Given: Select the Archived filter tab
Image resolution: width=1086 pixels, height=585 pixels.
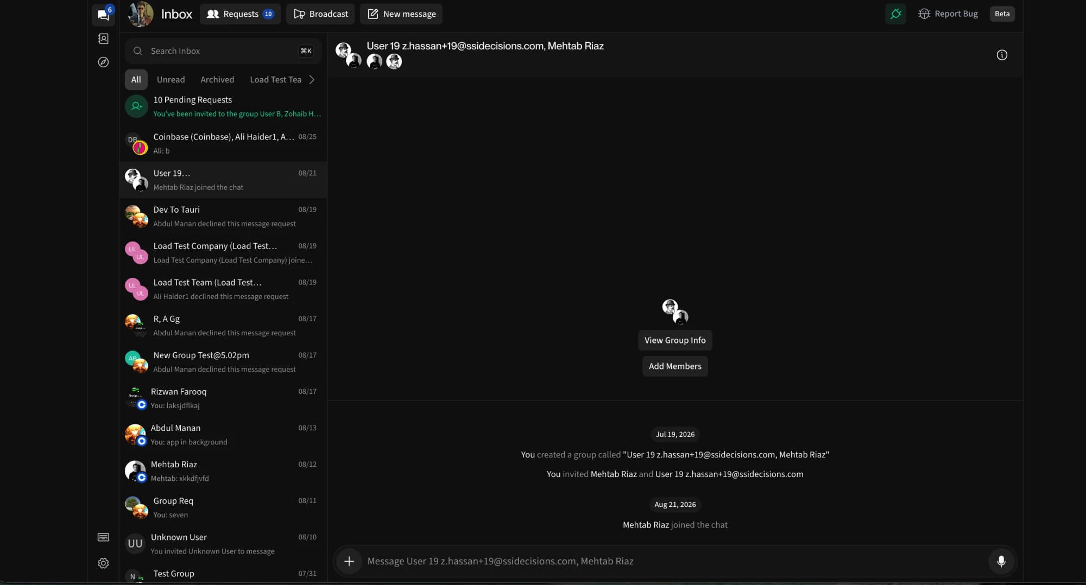Looking at the screenshot, I should pyautogui.click(x=217, y=80).
